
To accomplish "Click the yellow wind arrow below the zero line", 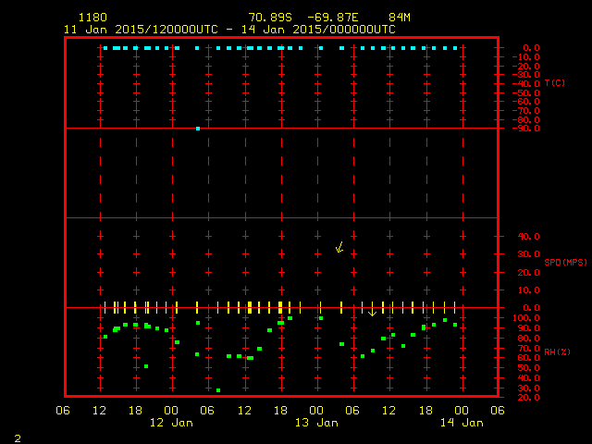I will pos(372,311).
